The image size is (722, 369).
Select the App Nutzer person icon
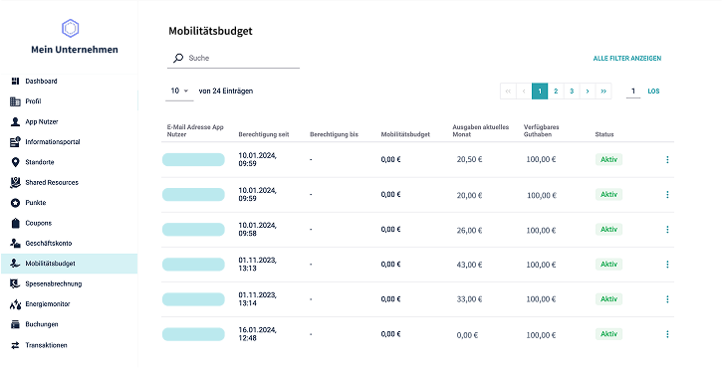coord(15,122)
